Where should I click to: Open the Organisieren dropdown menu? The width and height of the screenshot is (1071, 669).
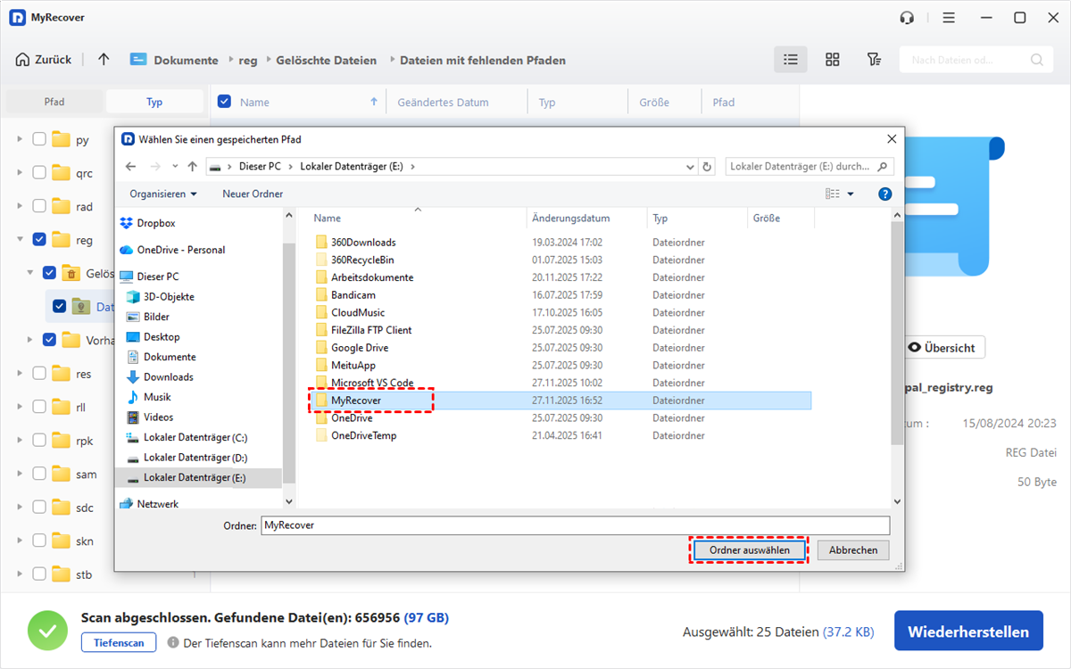(x=162, y=194)
